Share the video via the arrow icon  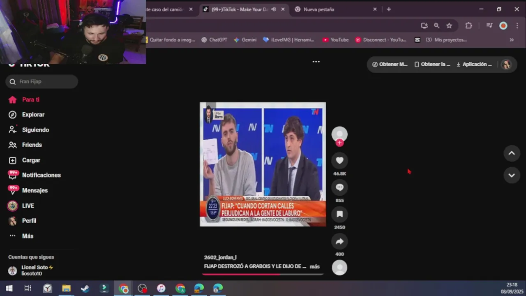[339, 241]
